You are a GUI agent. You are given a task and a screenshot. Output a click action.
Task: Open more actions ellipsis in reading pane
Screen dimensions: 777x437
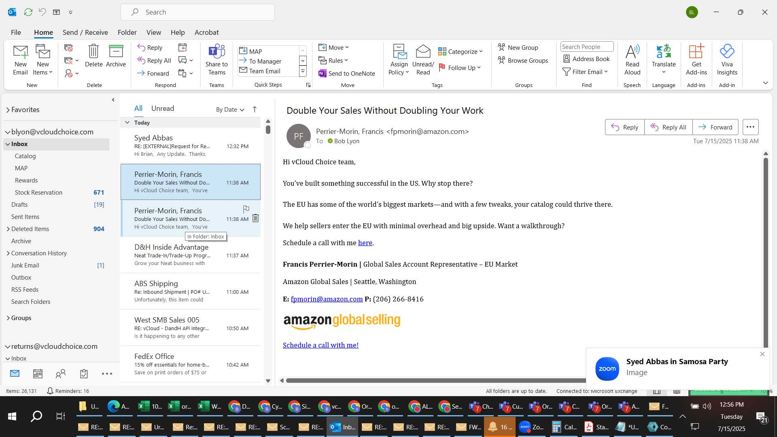pos(750,127)
